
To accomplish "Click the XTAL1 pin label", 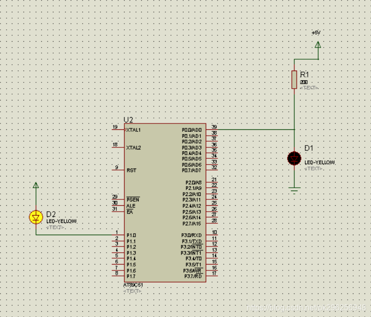I will pyautogui.click(x=133, y=130).
